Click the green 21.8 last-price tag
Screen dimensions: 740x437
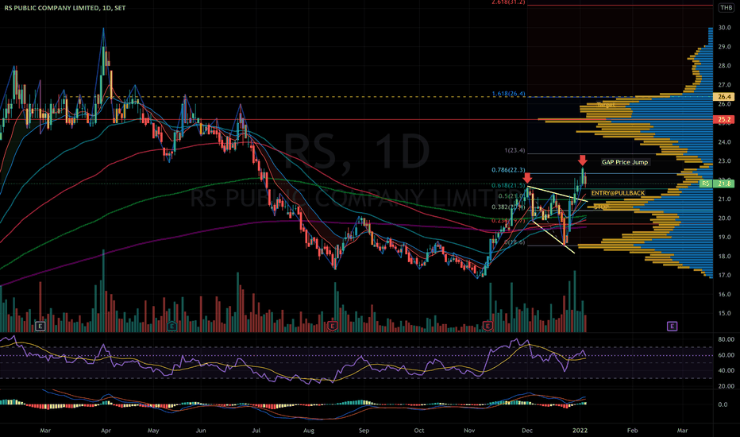click(726, 184)
